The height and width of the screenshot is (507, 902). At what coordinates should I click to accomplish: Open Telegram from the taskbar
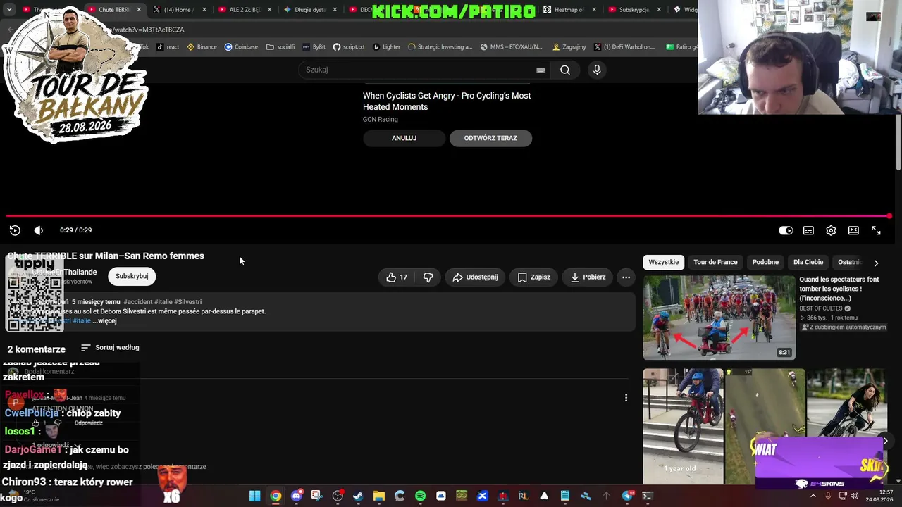pos(627,496)
